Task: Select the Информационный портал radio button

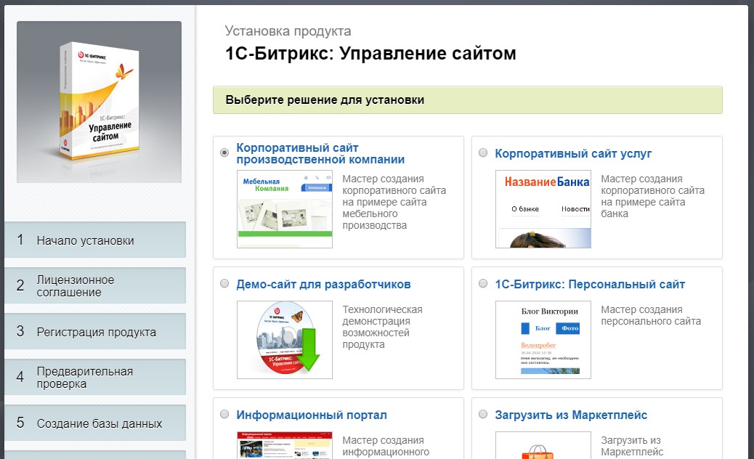Action: point(224,414)
